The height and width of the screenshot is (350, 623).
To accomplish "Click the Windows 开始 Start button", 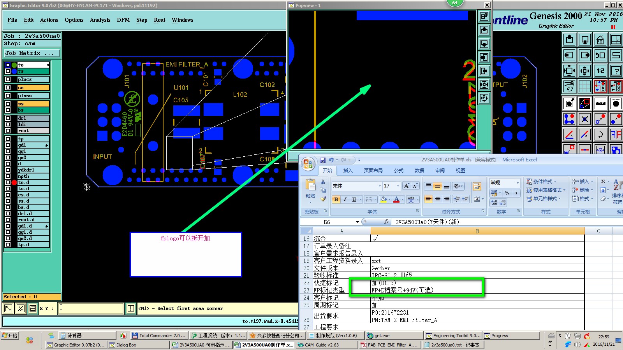I will point(10,336).
